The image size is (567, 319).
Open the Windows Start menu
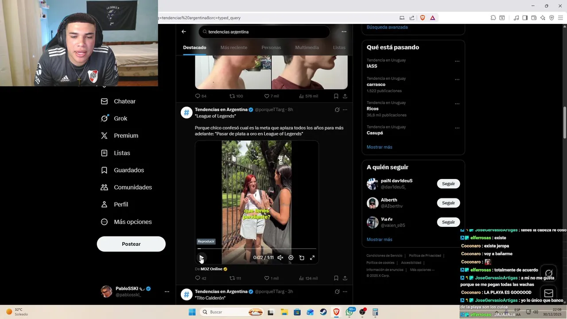coord(192,312)
